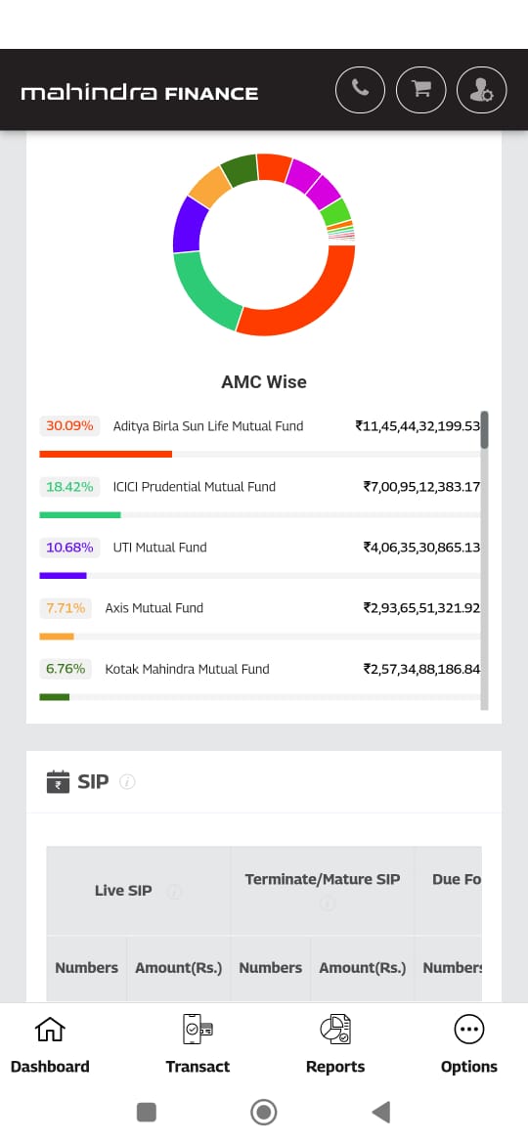Tap Android back triangle button
Screen dimensions: 528x1144
coord(380,1113)
